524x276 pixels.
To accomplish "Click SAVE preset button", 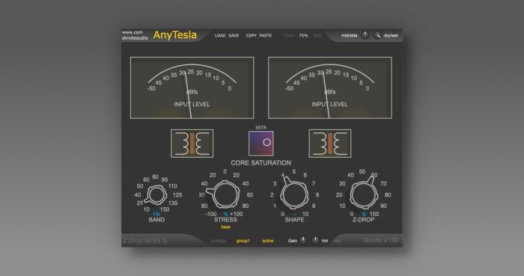I will coord(234,35).
